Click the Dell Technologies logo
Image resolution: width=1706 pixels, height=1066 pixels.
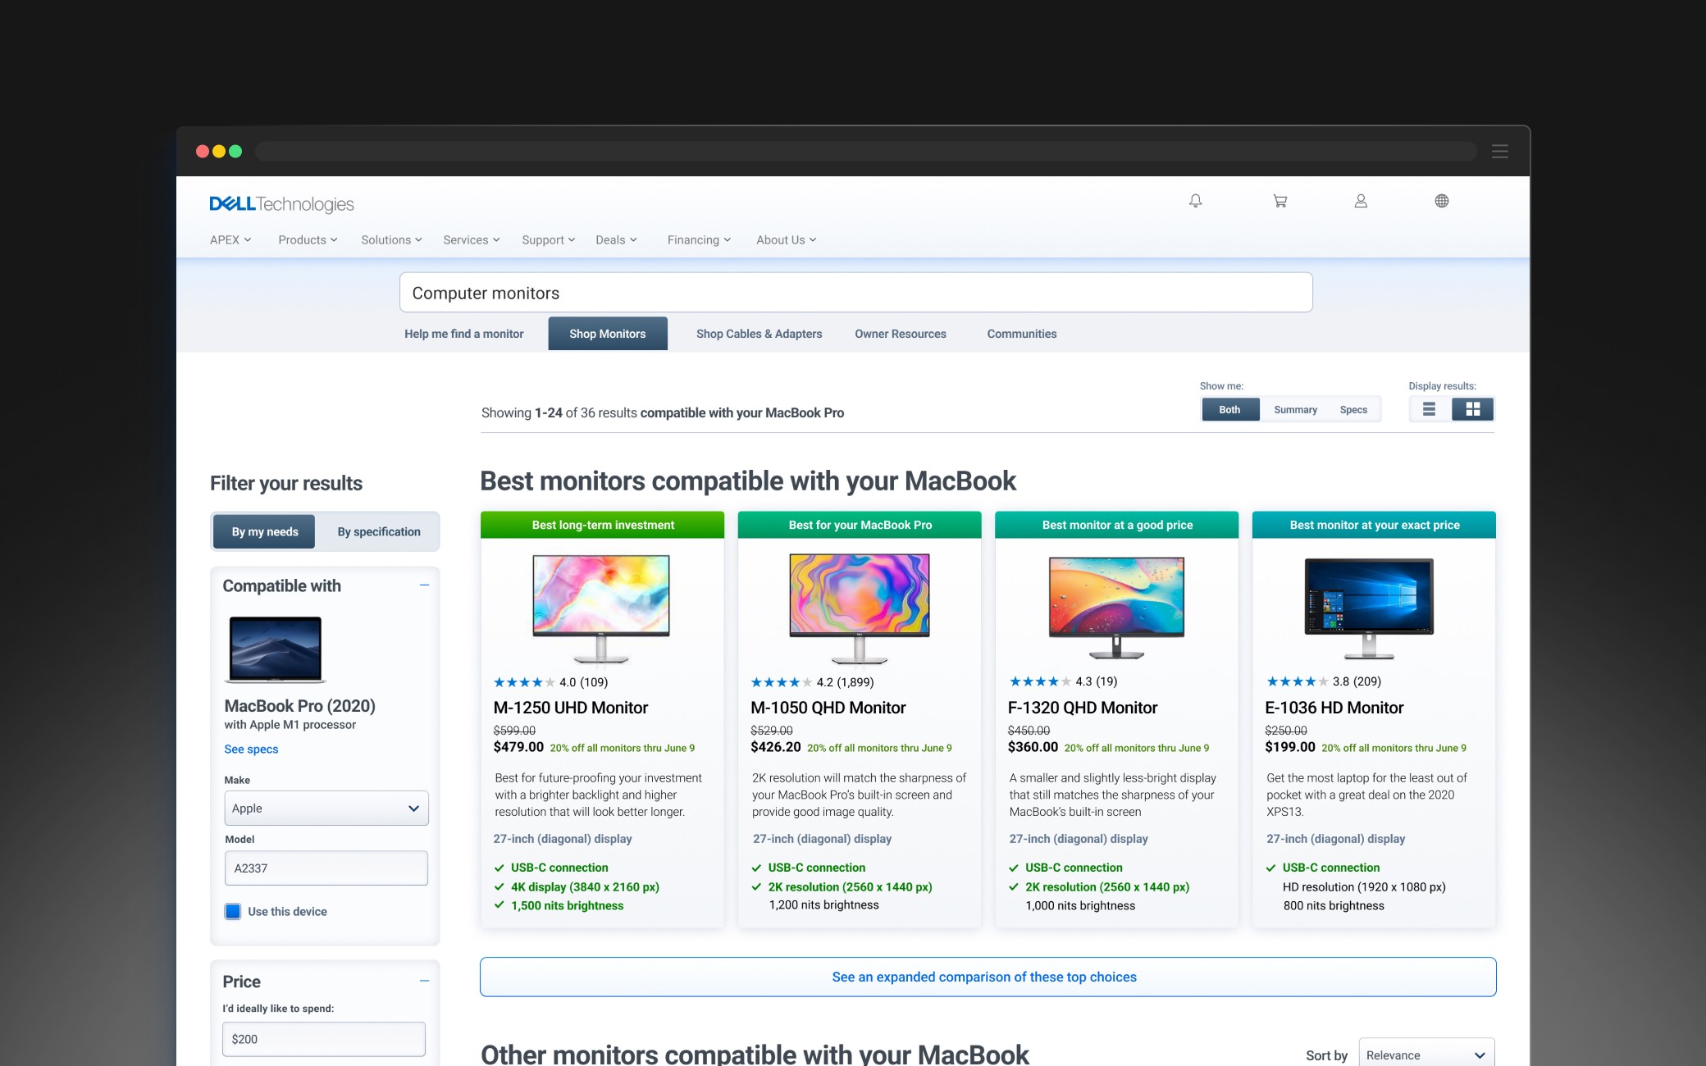(x=281, y=203)
